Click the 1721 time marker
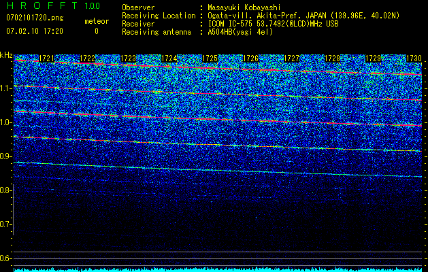 click(47, 59)
